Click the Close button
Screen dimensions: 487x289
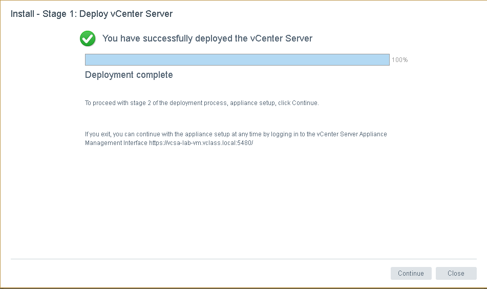click(456, 273)
